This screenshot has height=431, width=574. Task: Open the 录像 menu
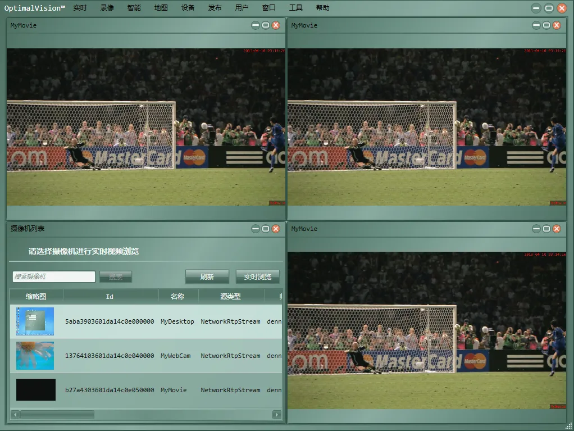pos(107,8)
